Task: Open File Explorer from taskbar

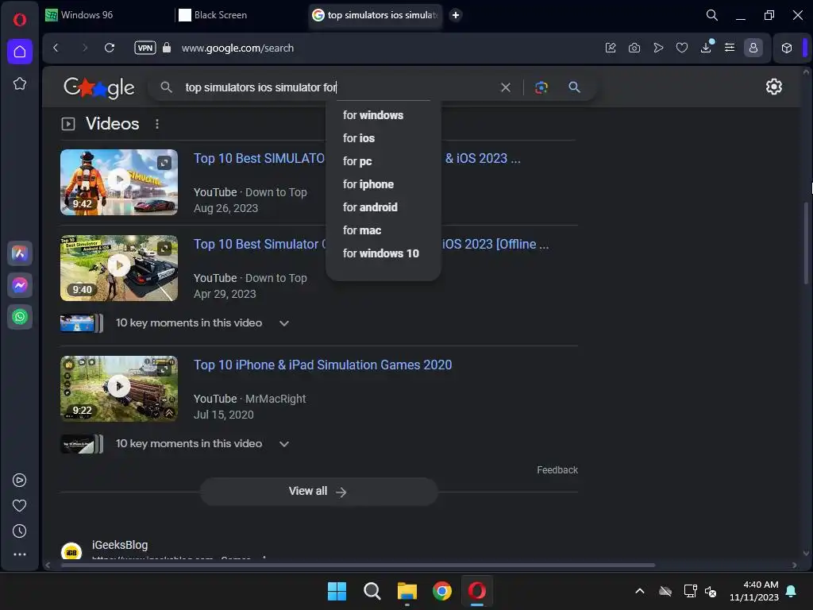Action: 407,591
